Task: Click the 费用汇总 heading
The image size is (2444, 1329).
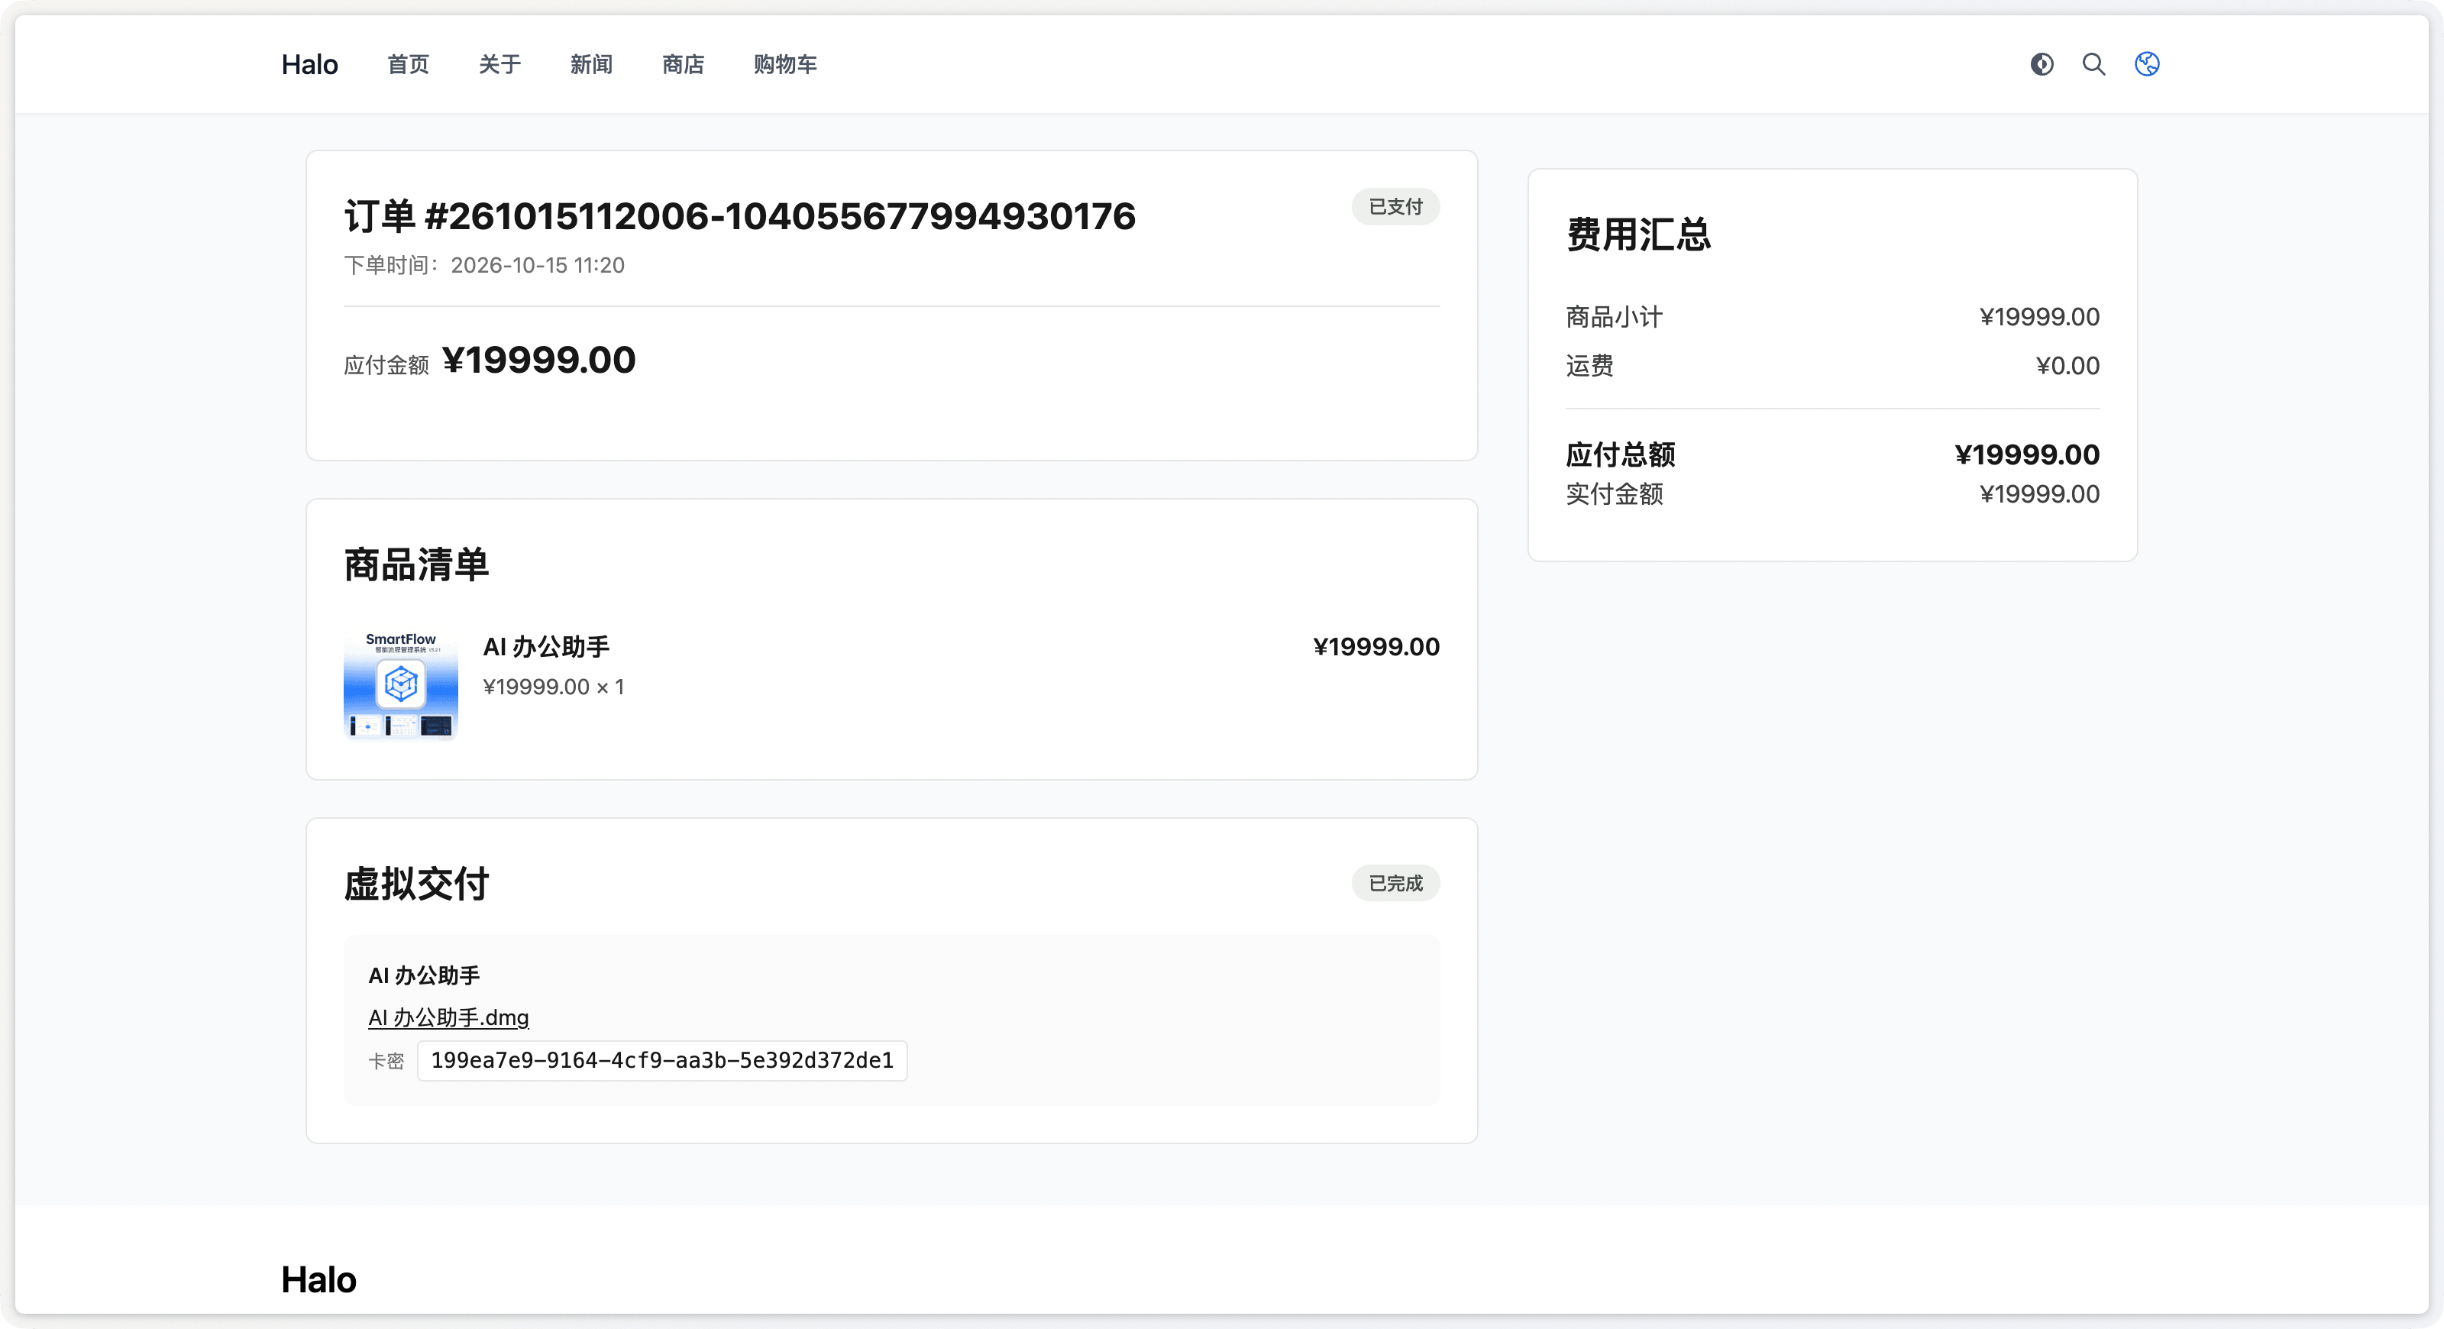Action: pyautogui.click(x=1638, y=234)
